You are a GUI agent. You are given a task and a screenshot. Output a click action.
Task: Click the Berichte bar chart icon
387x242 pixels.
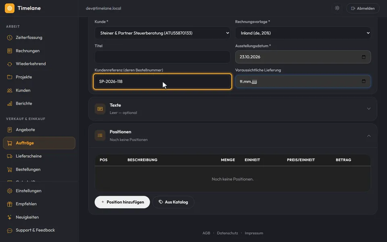tap(10, 104)
